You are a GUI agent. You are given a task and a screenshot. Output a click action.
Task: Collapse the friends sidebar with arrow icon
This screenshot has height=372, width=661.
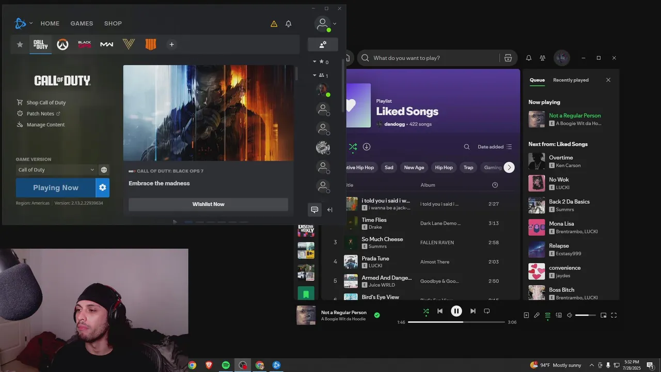coord(330,210)
